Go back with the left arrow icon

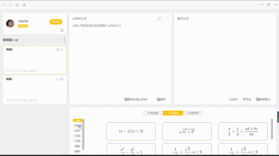point(3,5)
